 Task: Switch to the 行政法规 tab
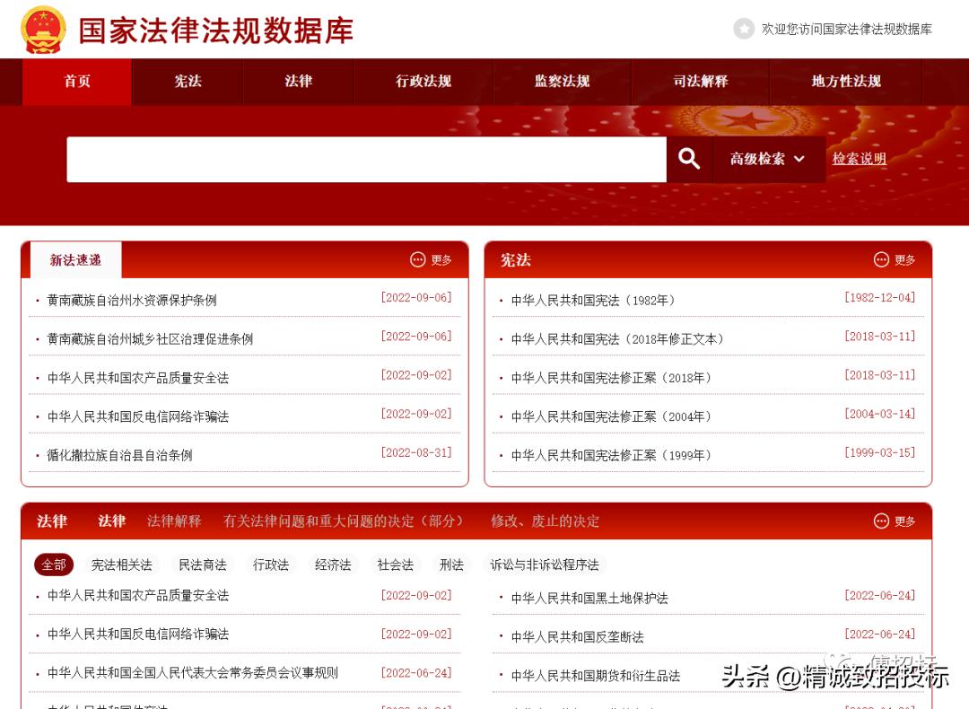click(423, 81)
